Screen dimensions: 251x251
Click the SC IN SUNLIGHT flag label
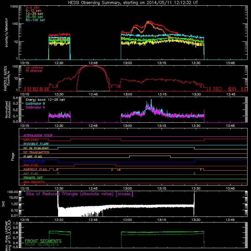[36, 148]
